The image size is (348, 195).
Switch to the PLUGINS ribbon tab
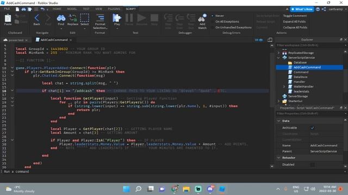pyautogui.click(x=114, y=9)
